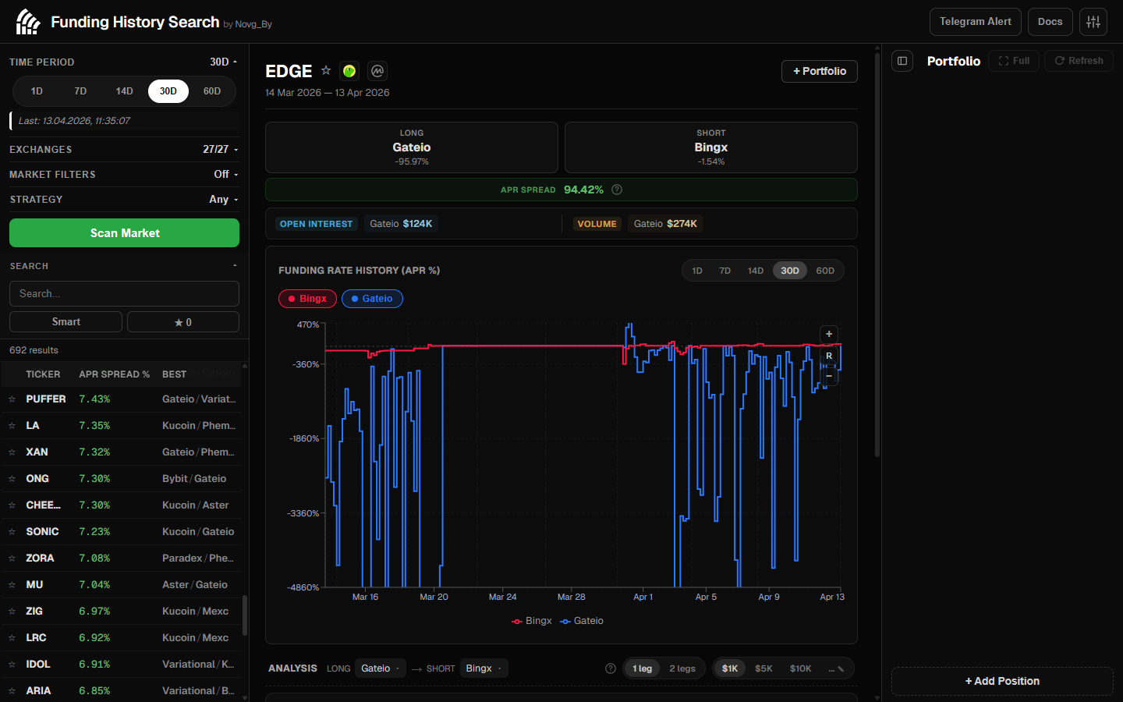Image resolution: width=1123 pixels, height=702 pixels.
Task: Open EDGE on CoinGecko via green icon
Action: [349, 71]
